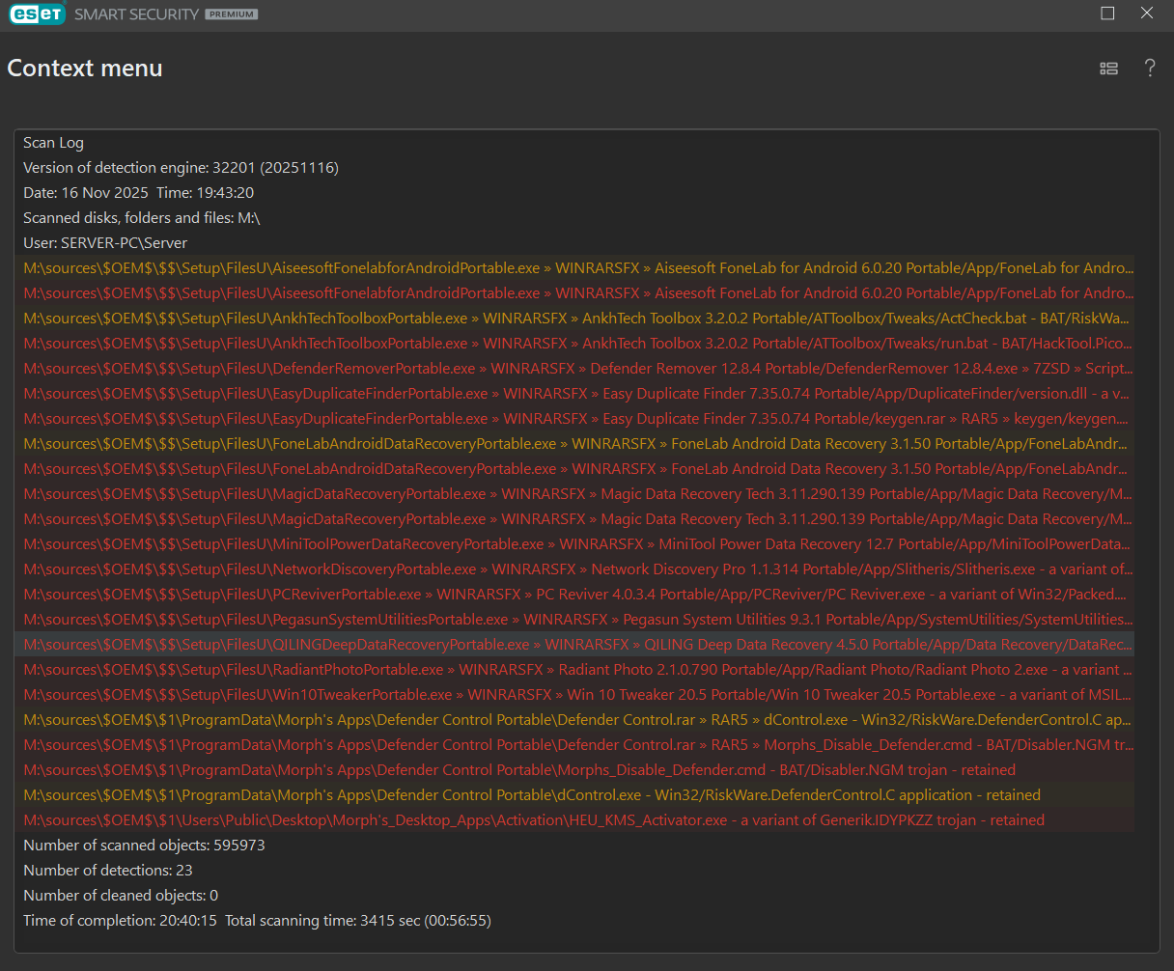Select the PegasunSystemUtilitiesPortable.exe entry
Image resolution: width=1174 pixels, height=971 pixels.
[x=577, y=620]
